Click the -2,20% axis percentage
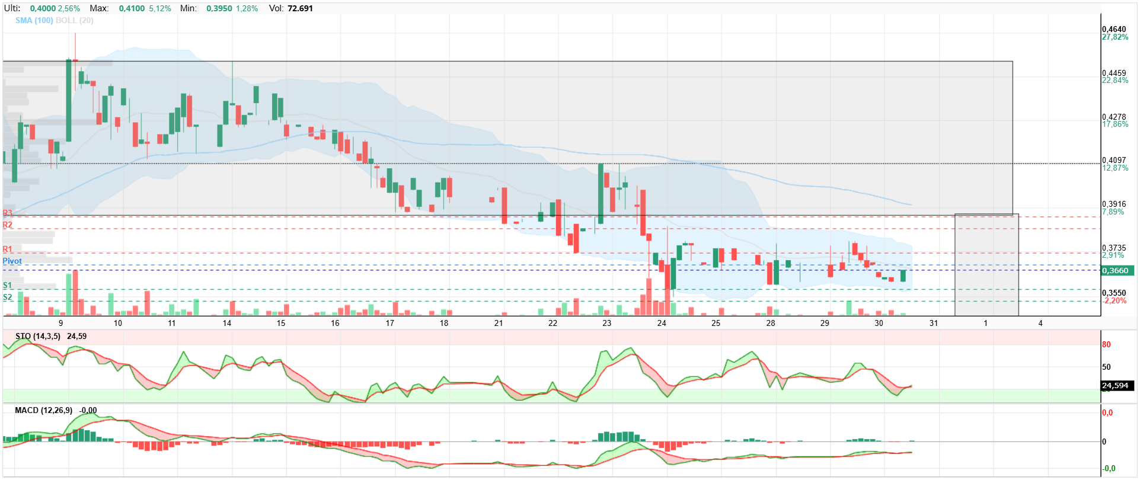Image resolution: width=1140 pixels, height=480 pixels. click(1115, 300)
